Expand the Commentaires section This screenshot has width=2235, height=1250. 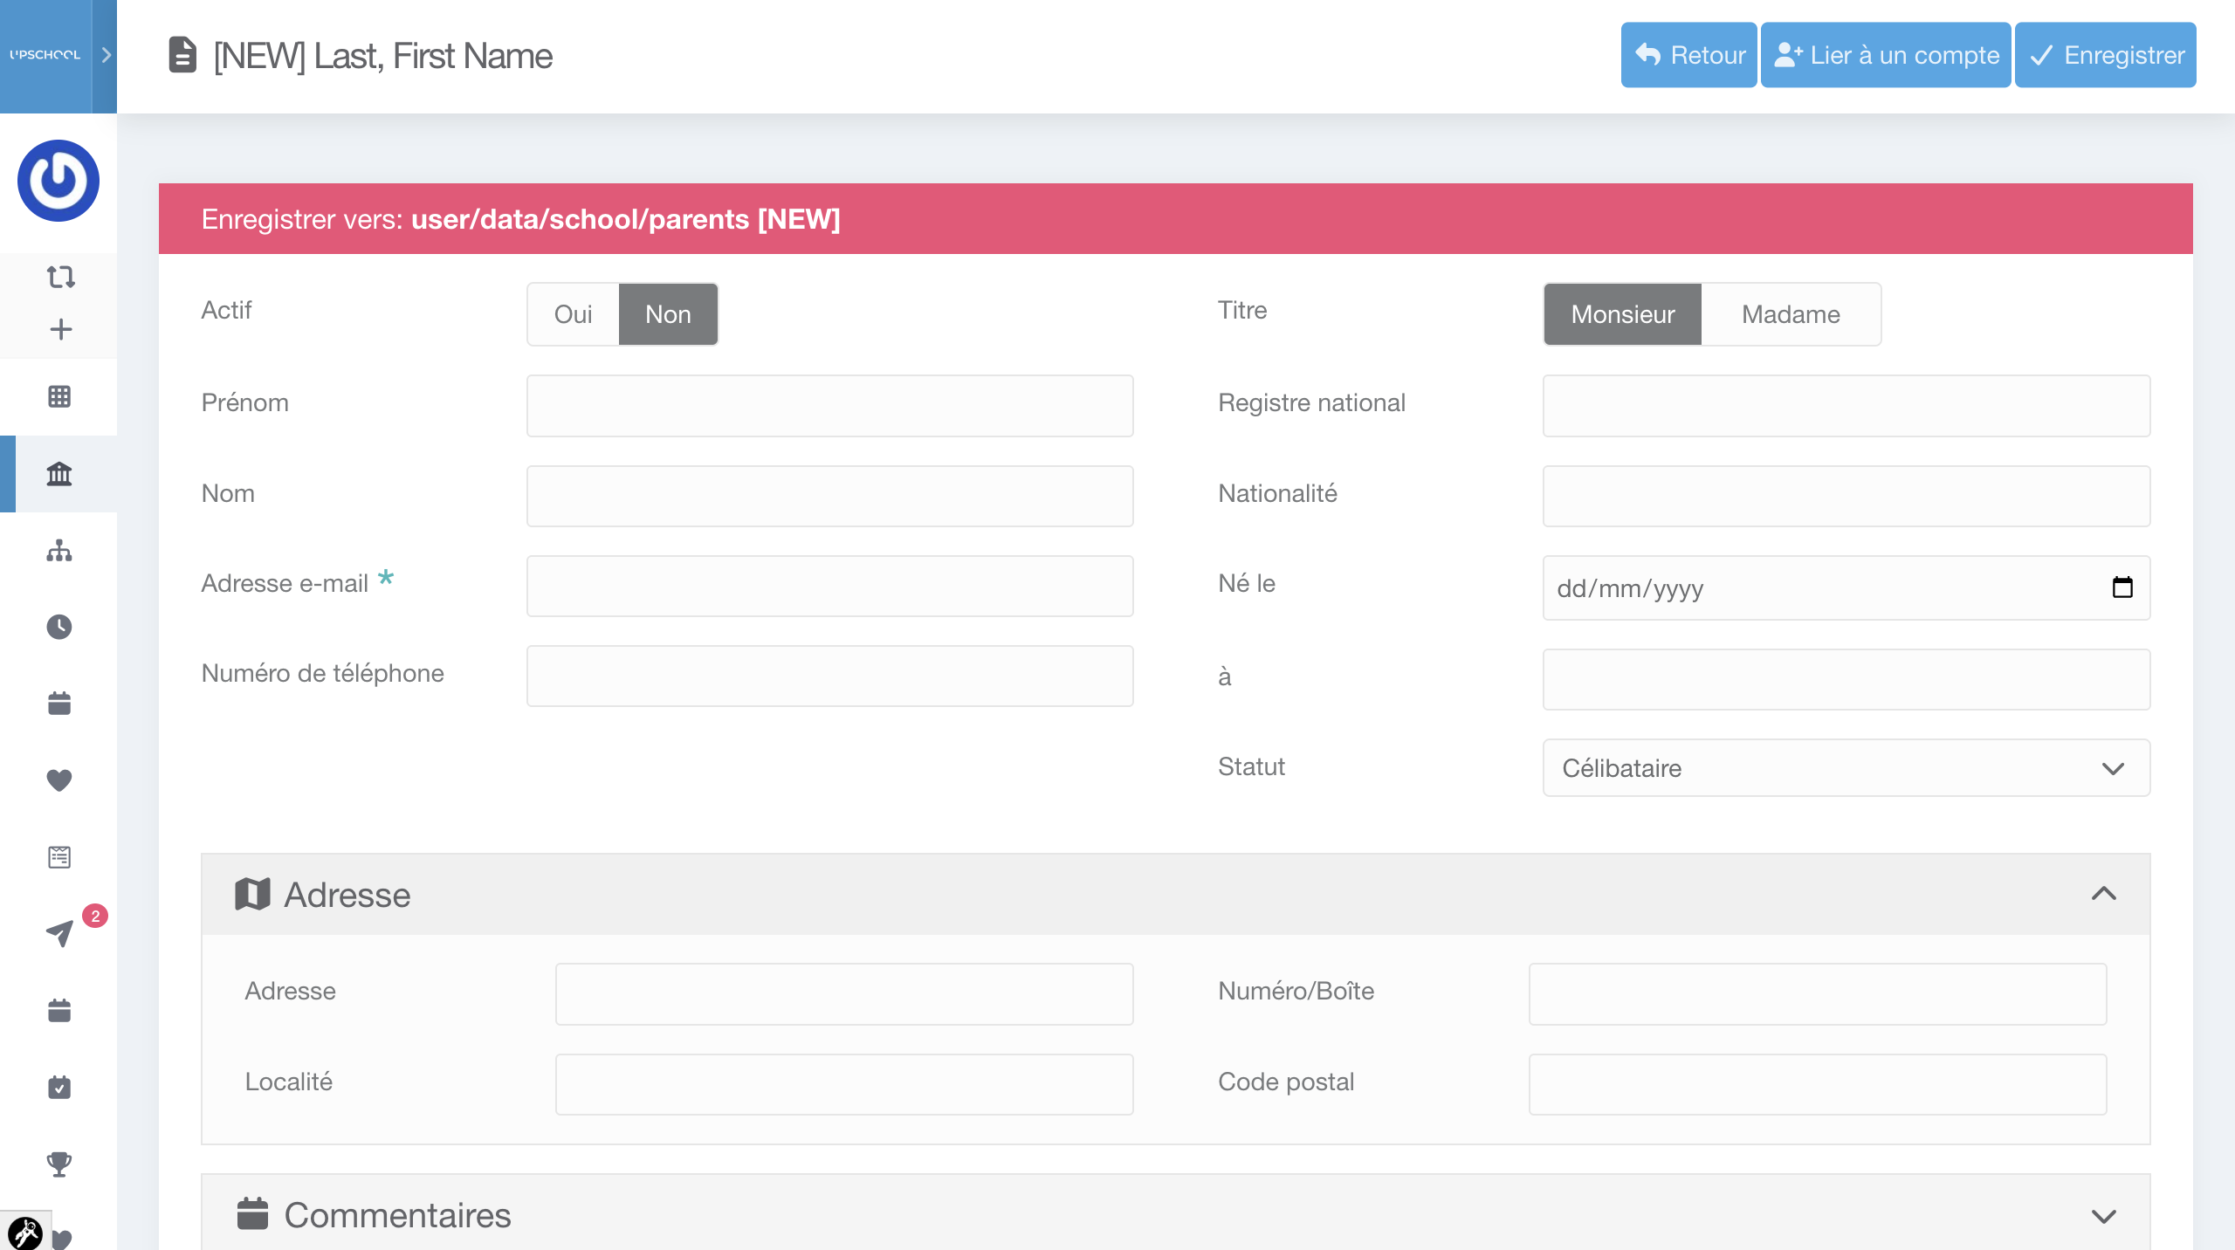click(x=2104, y=1216)
